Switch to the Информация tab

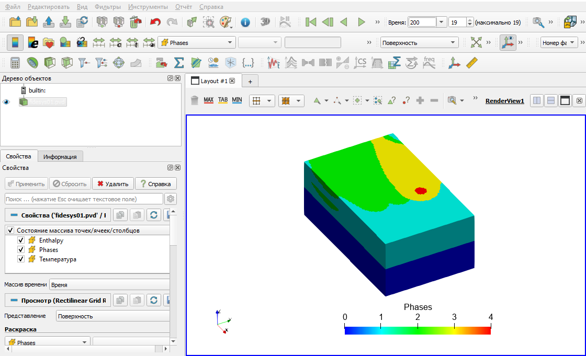tap(60, 156)
